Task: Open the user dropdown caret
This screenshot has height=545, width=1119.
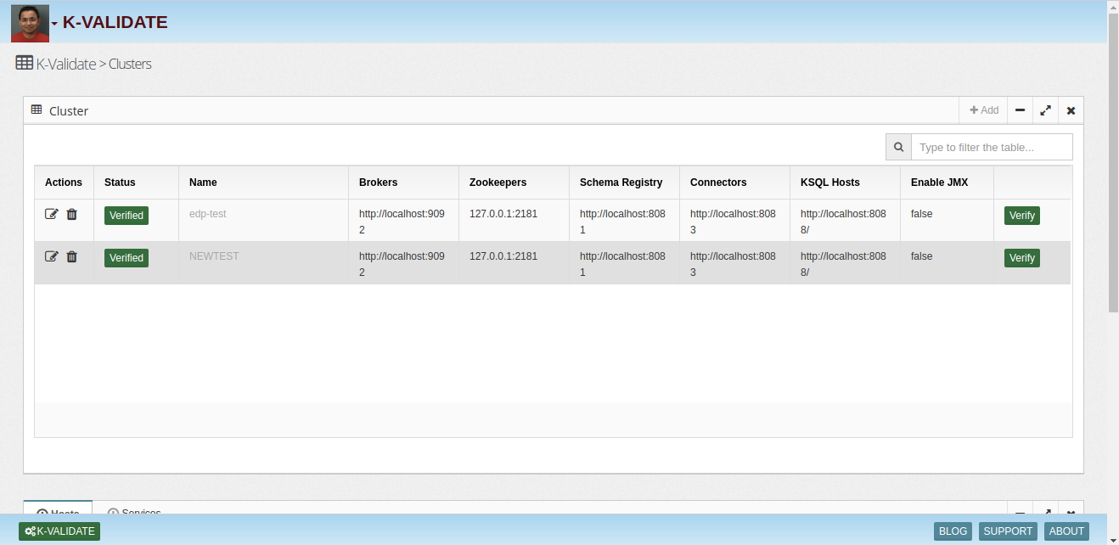Action: (x=54, y=24)
